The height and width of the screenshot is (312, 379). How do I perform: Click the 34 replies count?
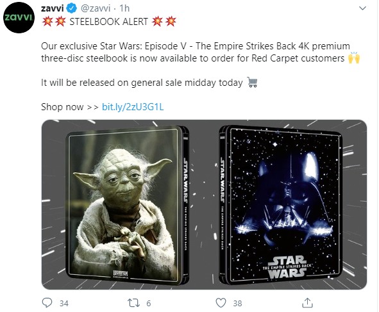click(64, 303)
